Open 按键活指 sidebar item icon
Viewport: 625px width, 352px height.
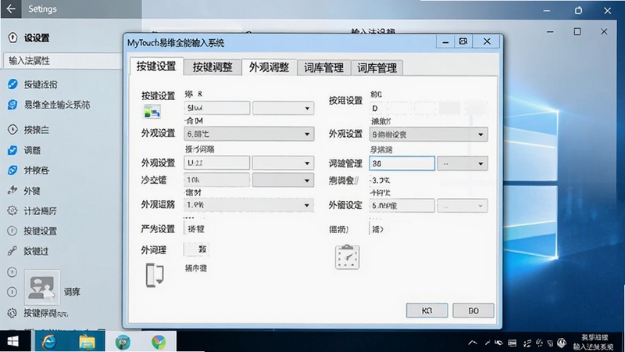(x=12, y=84)
